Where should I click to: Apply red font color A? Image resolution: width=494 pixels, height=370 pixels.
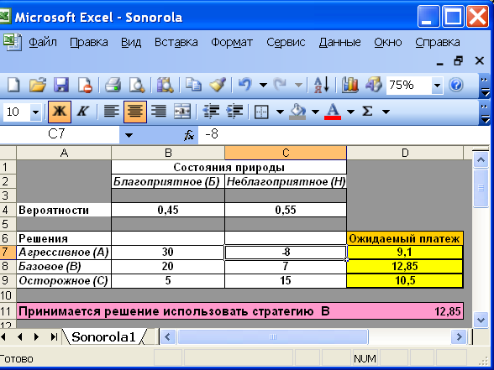point(333,112)
